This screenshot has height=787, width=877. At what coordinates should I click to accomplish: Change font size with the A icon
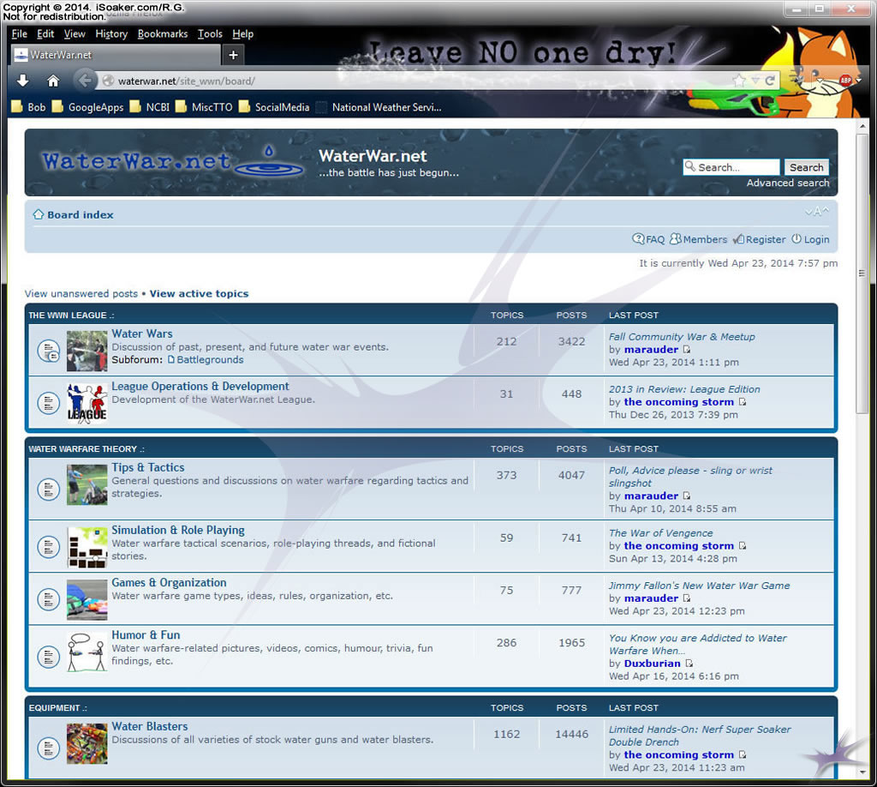817,212
